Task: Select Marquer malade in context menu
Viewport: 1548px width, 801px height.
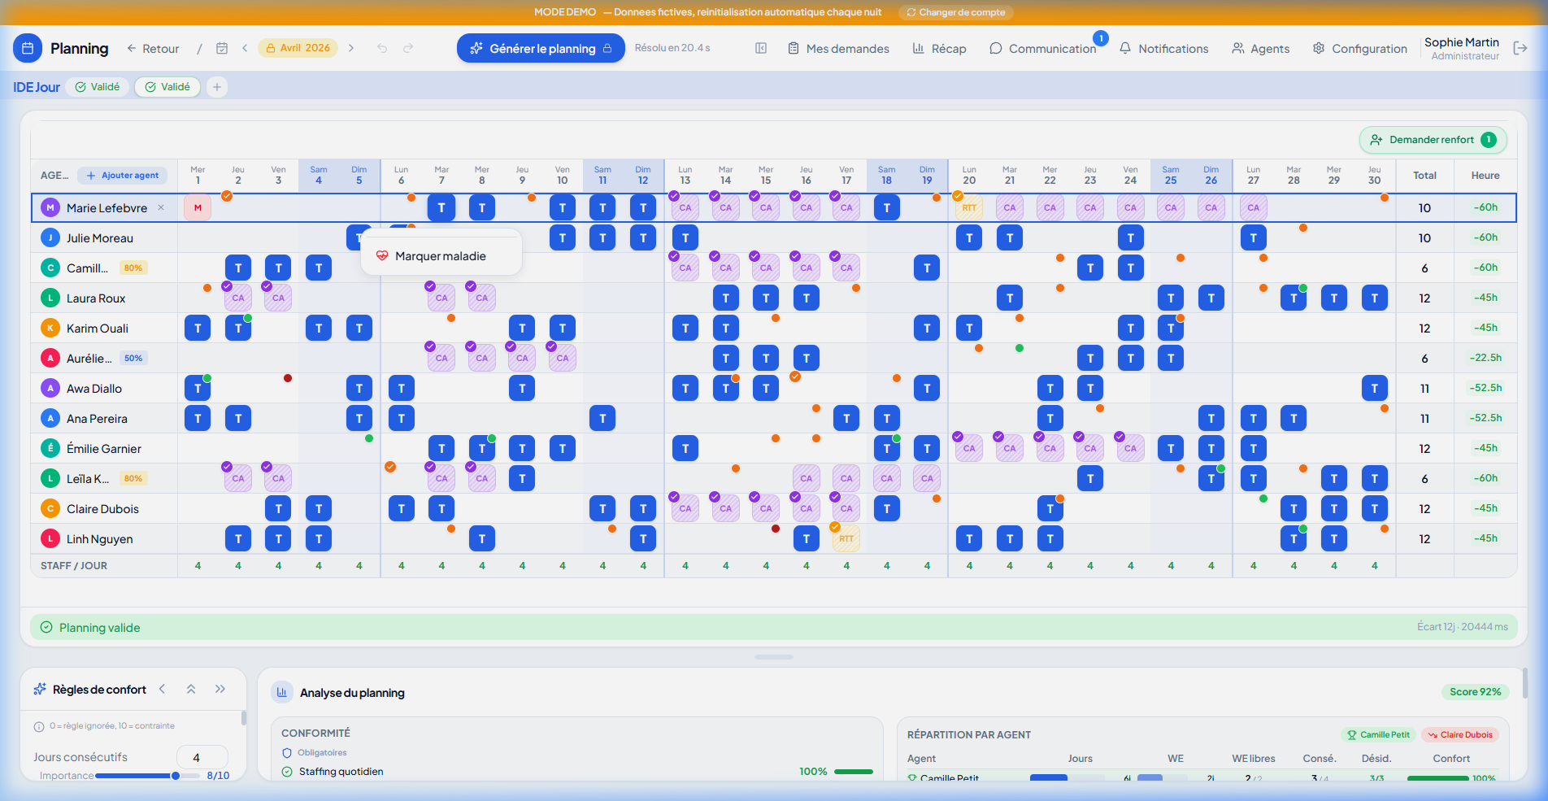Action: coord(441,255)
